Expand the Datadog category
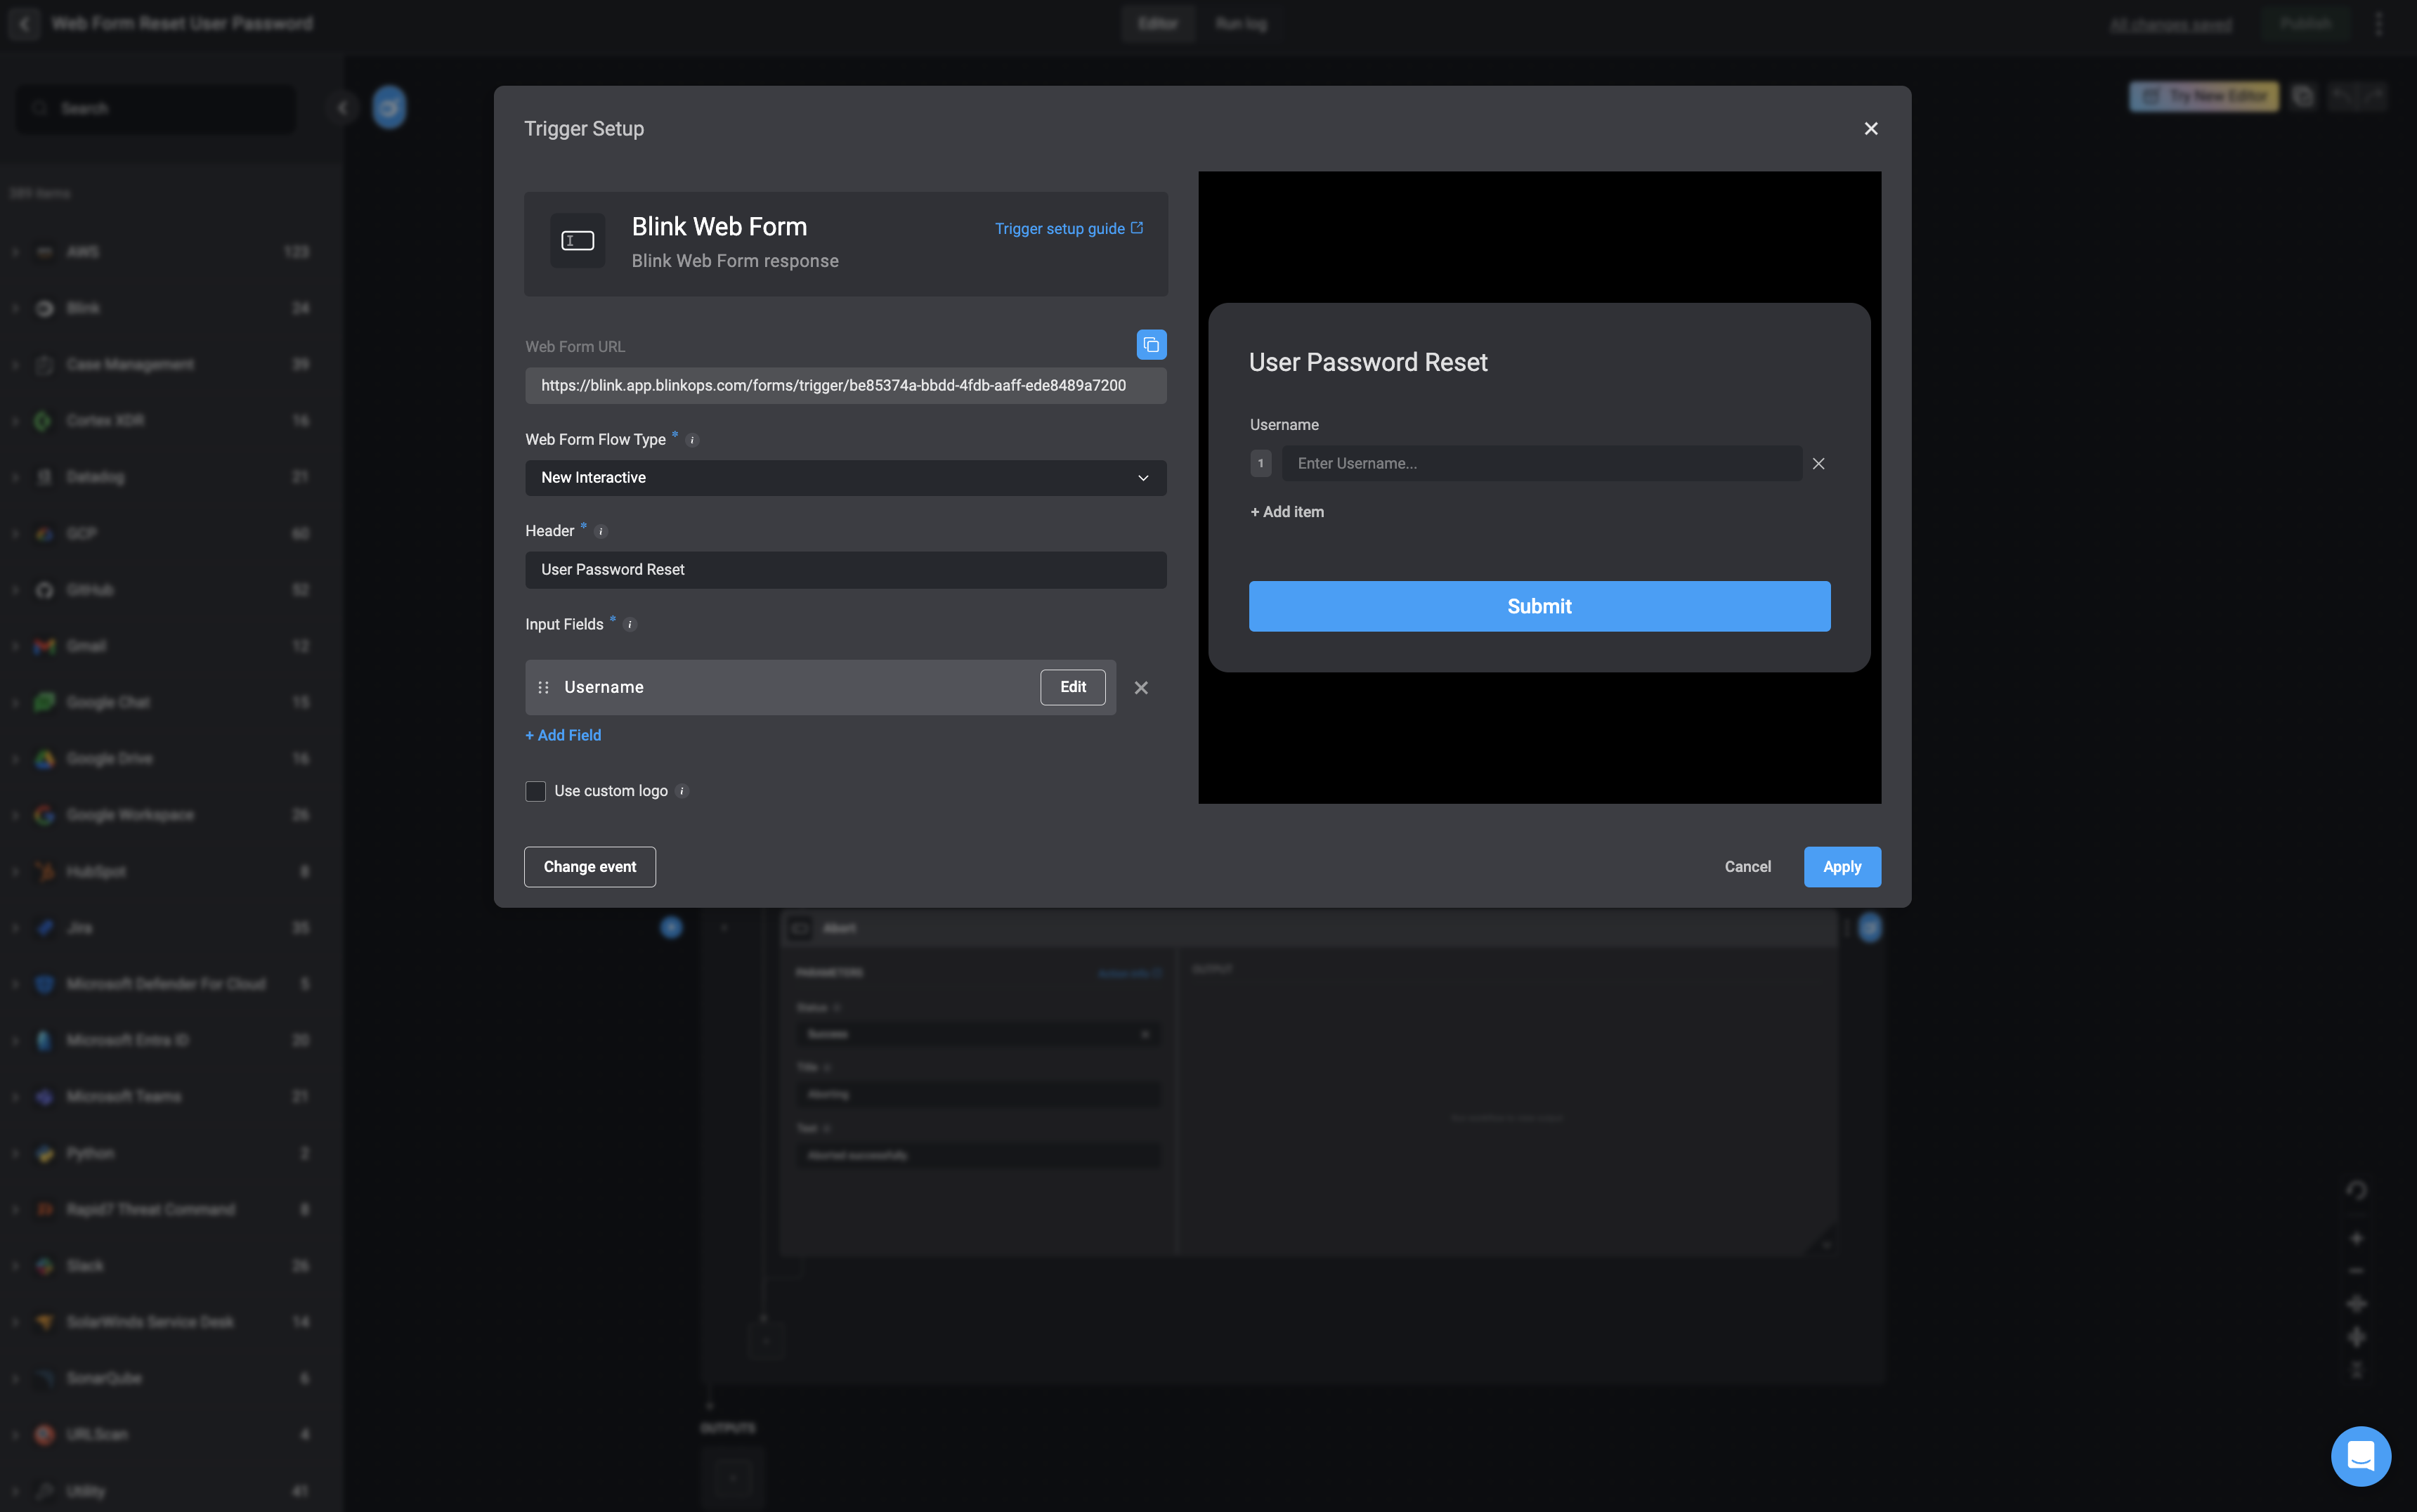 [16, 477]
